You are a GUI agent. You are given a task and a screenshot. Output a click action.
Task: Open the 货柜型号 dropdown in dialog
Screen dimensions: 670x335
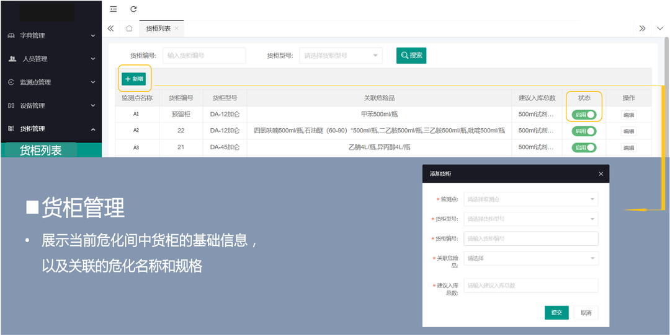530,219
